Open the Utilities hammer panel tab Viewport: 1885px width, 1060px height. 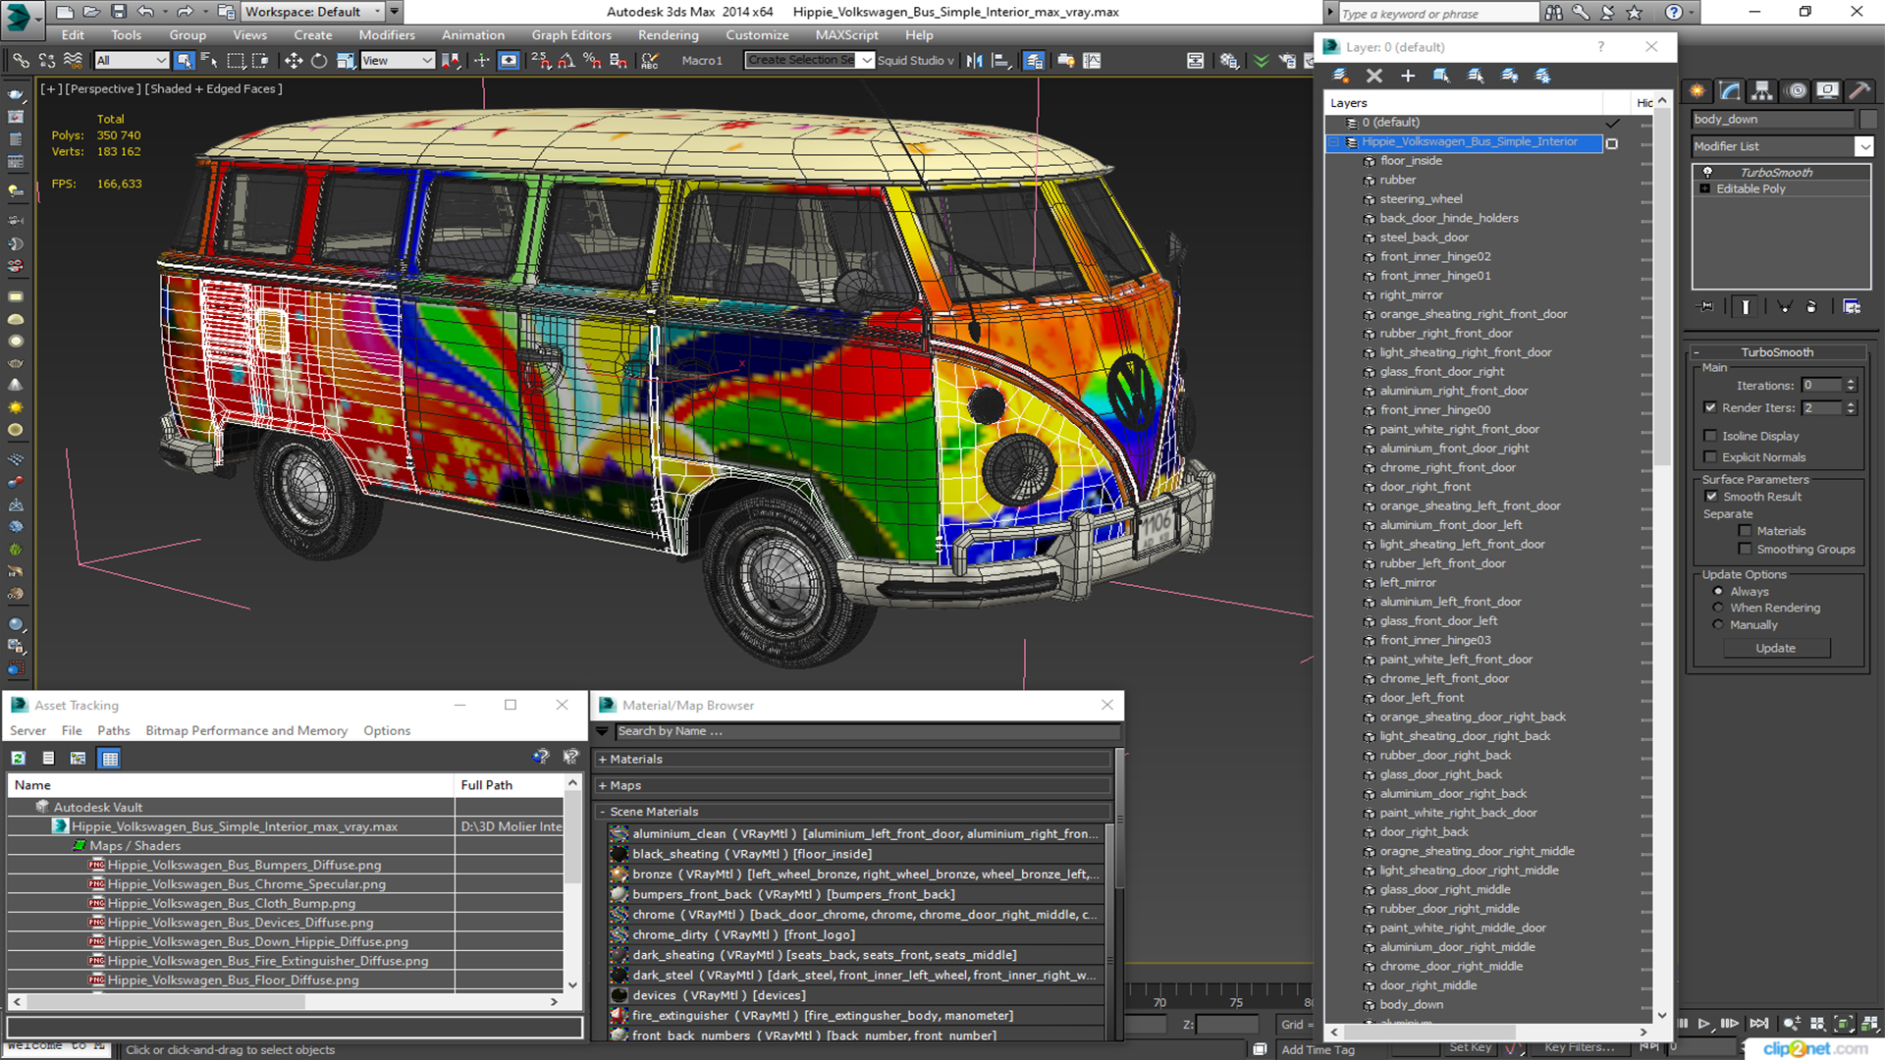[x=1858, y=90]
